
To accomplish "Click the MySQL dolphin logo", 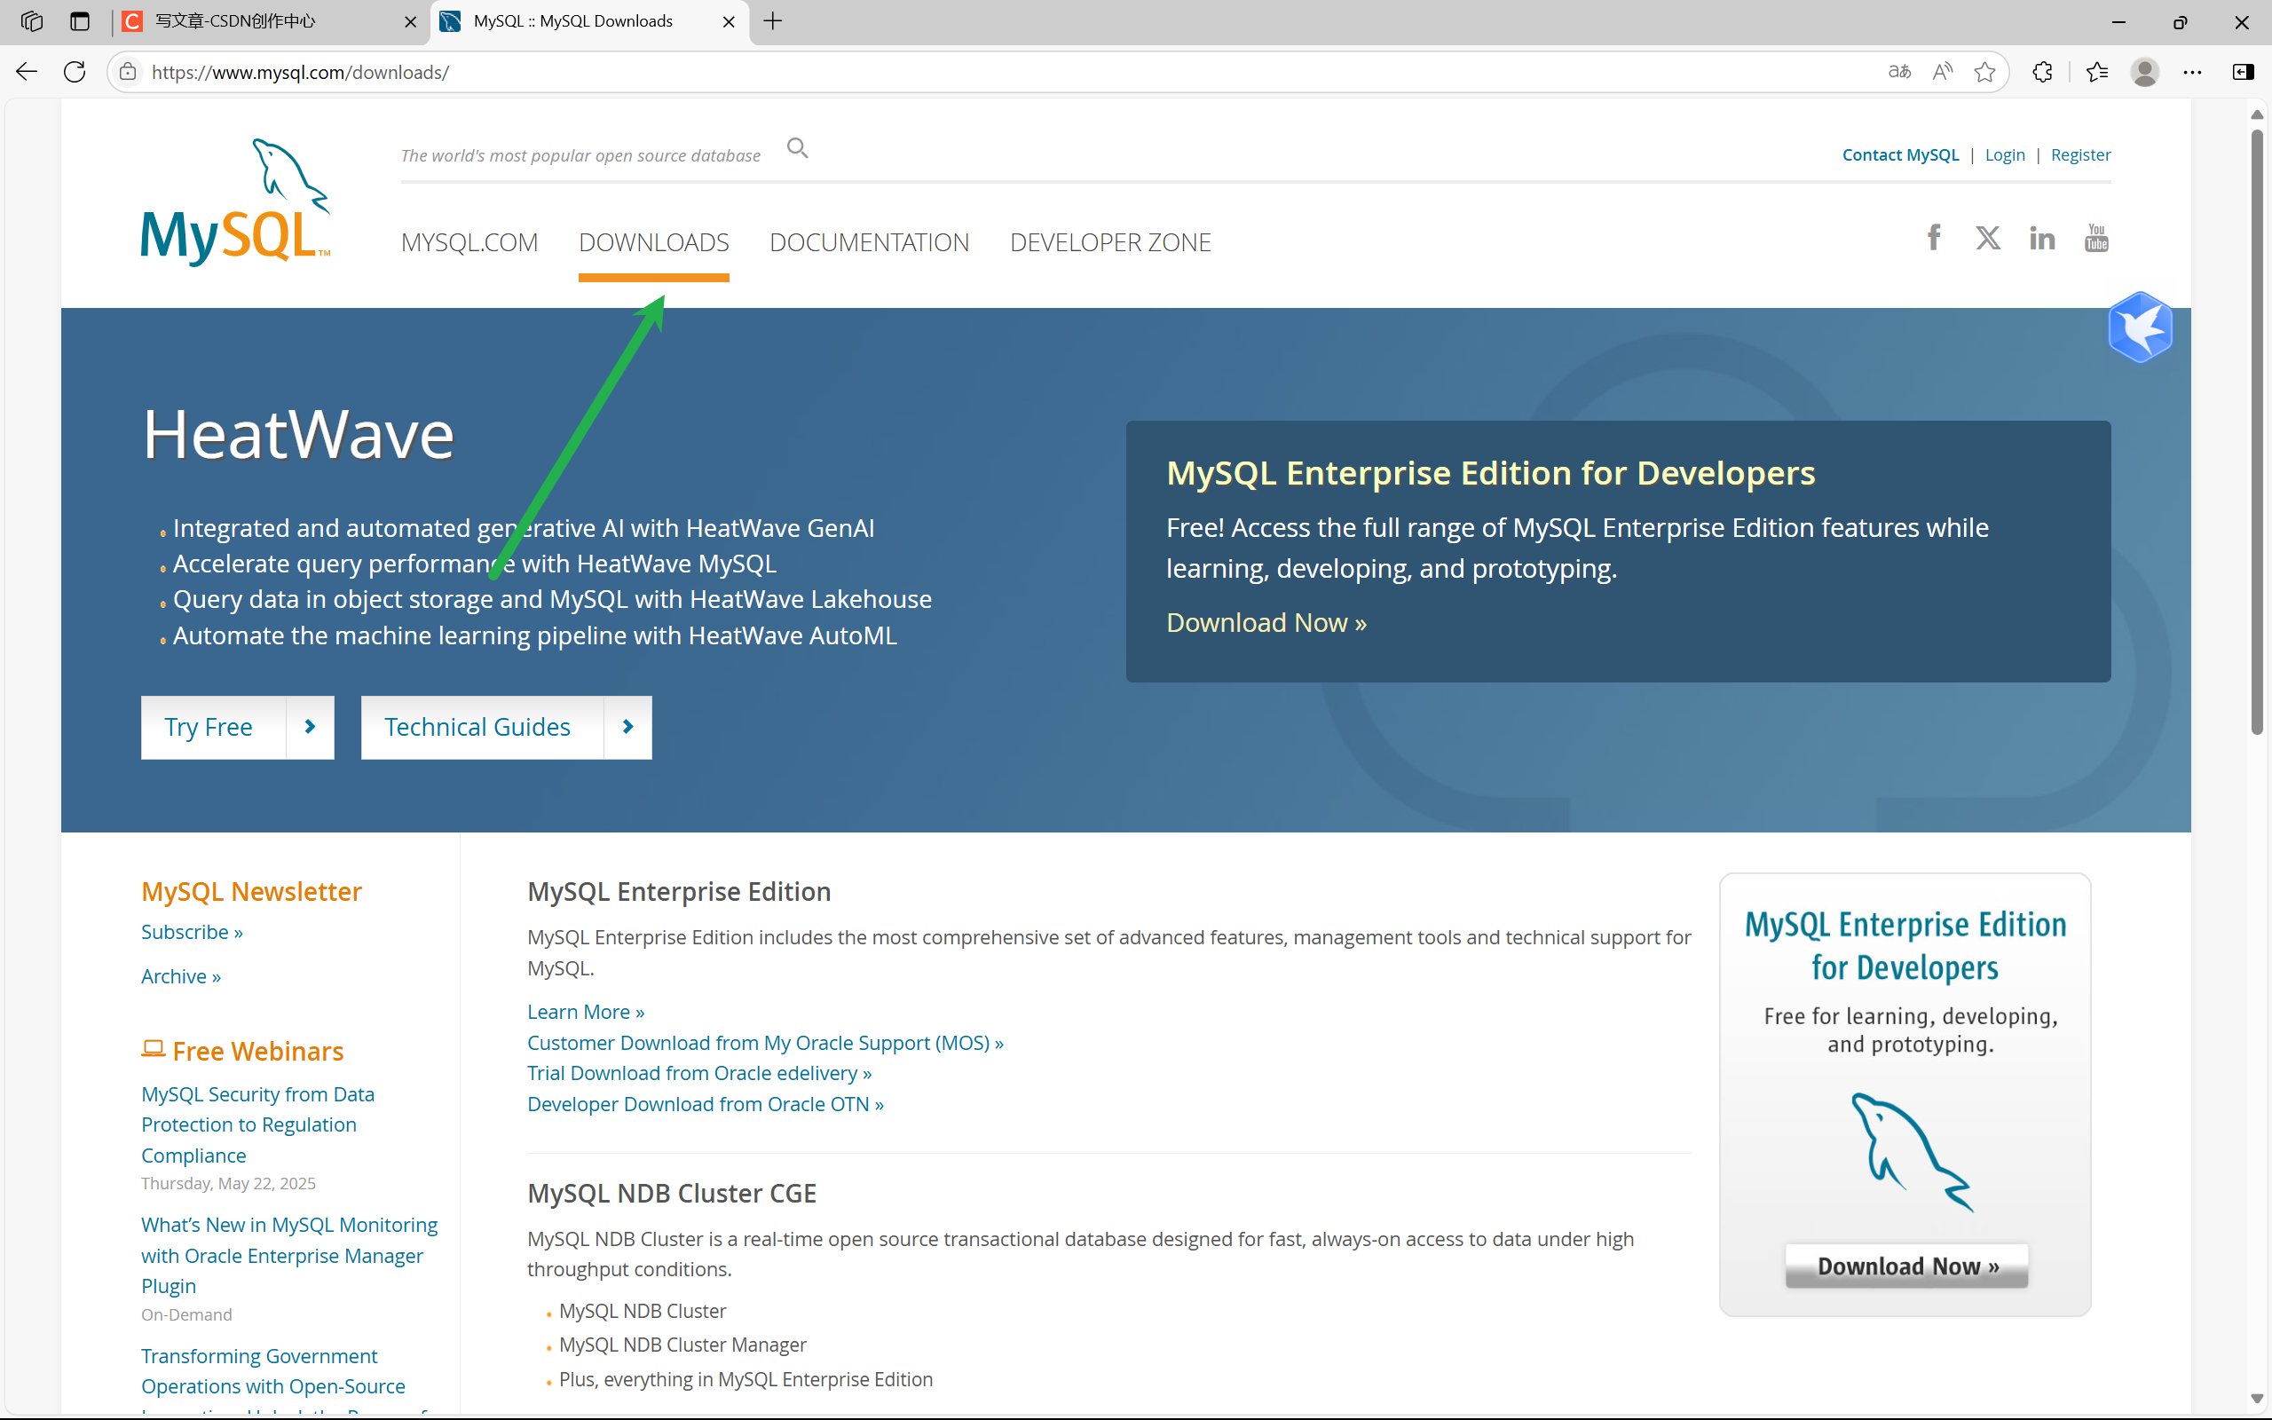I will pos(234,199).
